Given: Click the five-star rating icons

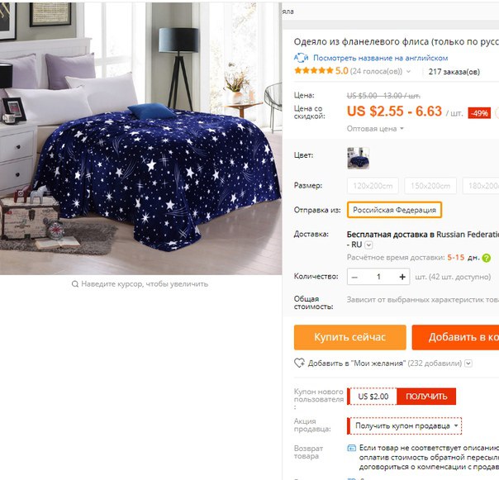Looking at the screenshot, I should [x=313, y=71].
